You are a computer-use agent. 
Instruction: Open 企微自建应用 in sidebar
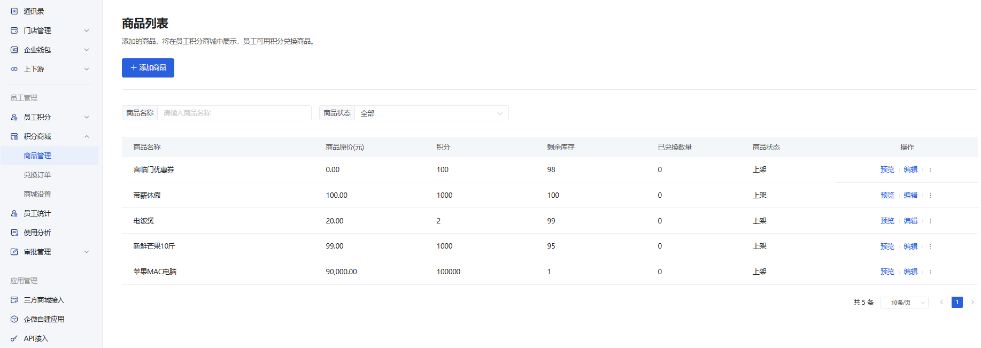click(x=44, y=319)
